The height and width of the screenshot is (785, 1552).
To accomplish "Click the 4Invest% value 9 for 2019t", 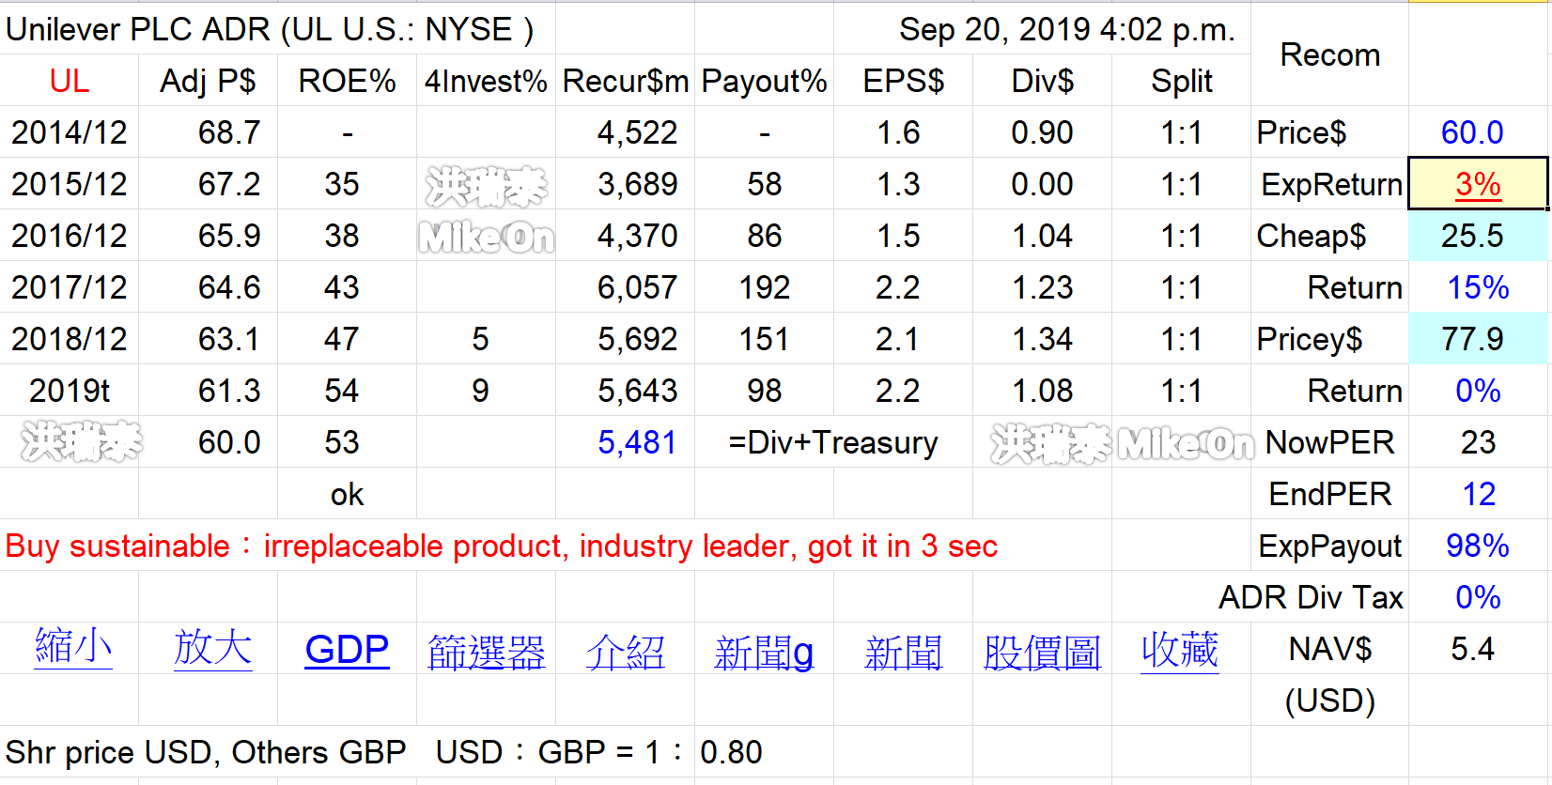I will (480, 391).
